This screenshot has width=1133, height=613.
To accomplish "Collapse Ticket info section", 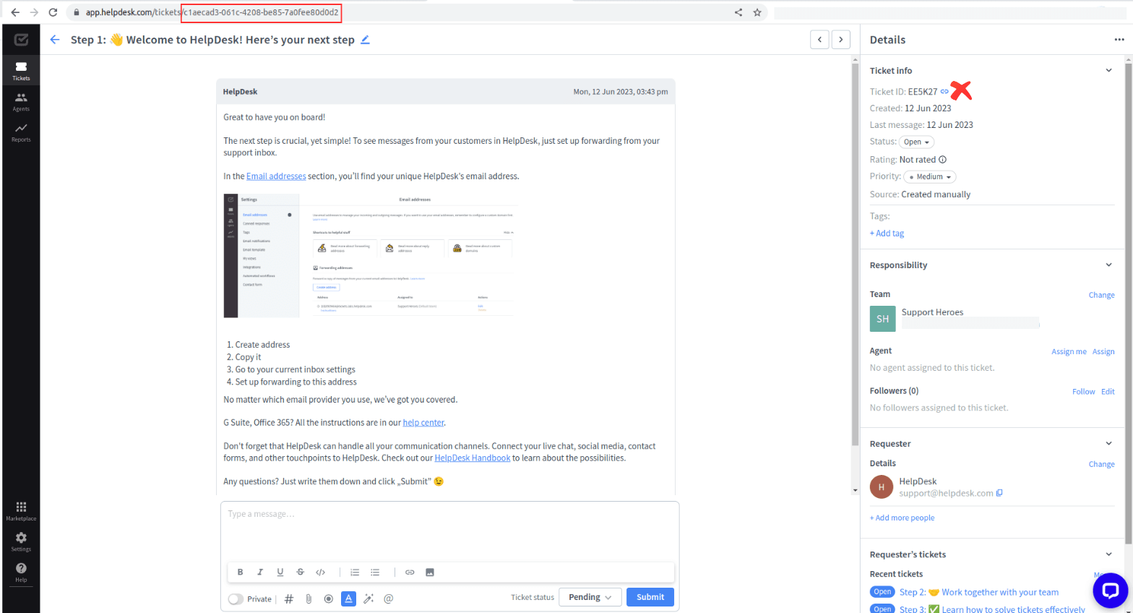I will (1108, 70).
